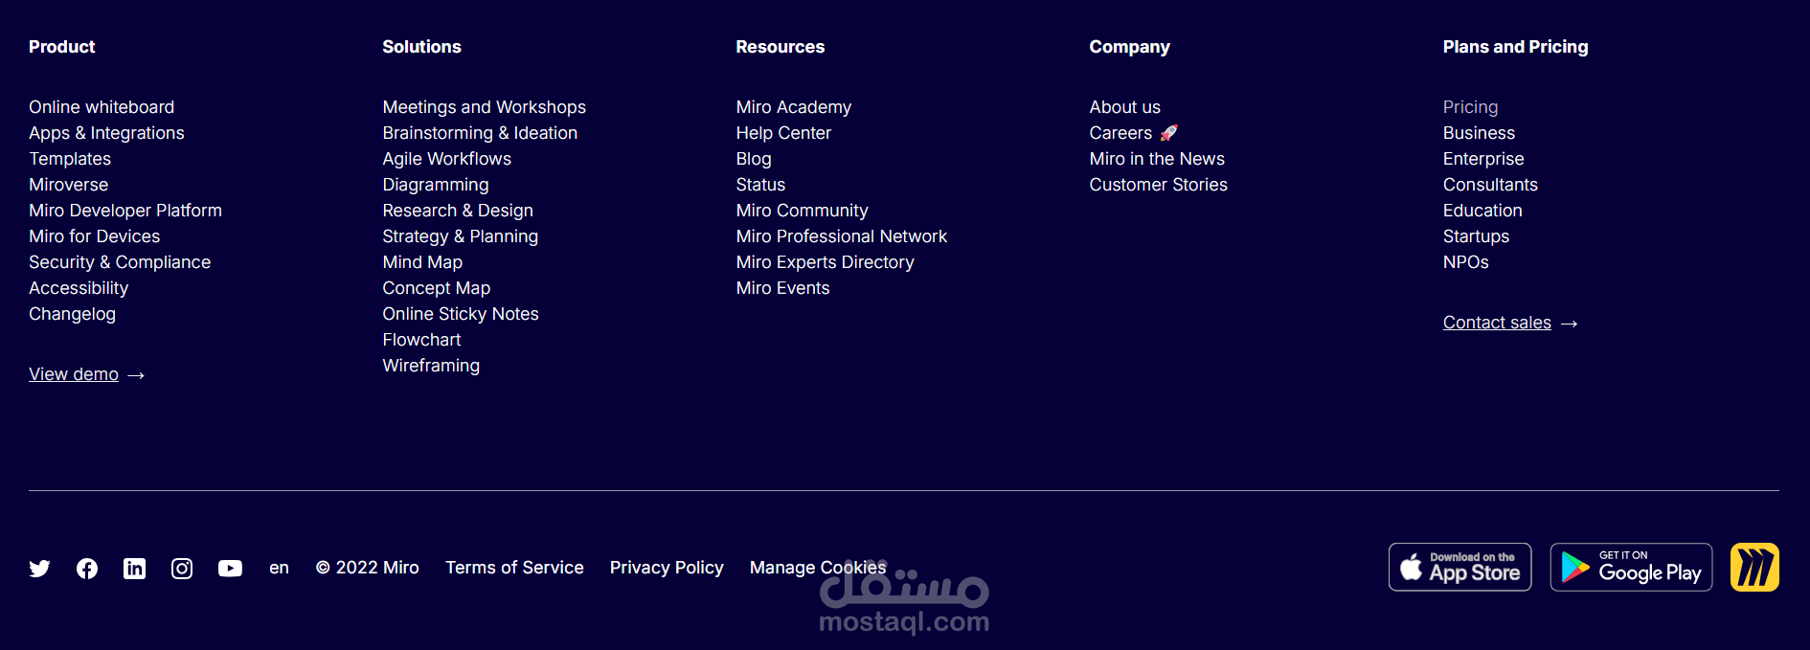Click the Miro Events link
Image resolution: width=1810 pixels, height=650 pixels.
[782, 288]
